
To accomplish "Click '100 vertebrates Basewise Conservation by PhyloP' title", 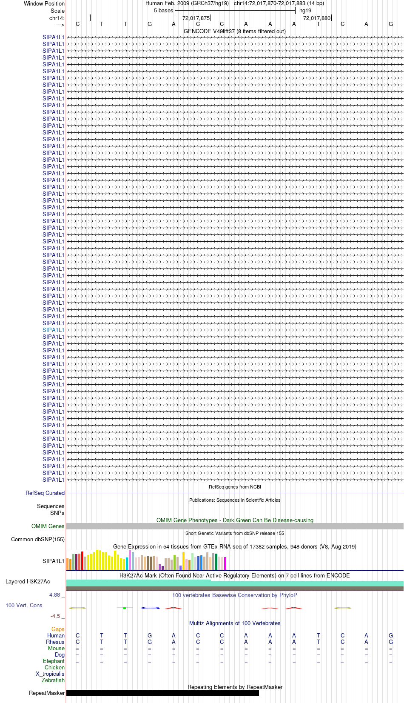I will [x=235, y=595].
